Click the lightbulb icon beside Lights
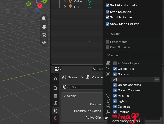 pos(108,101)
